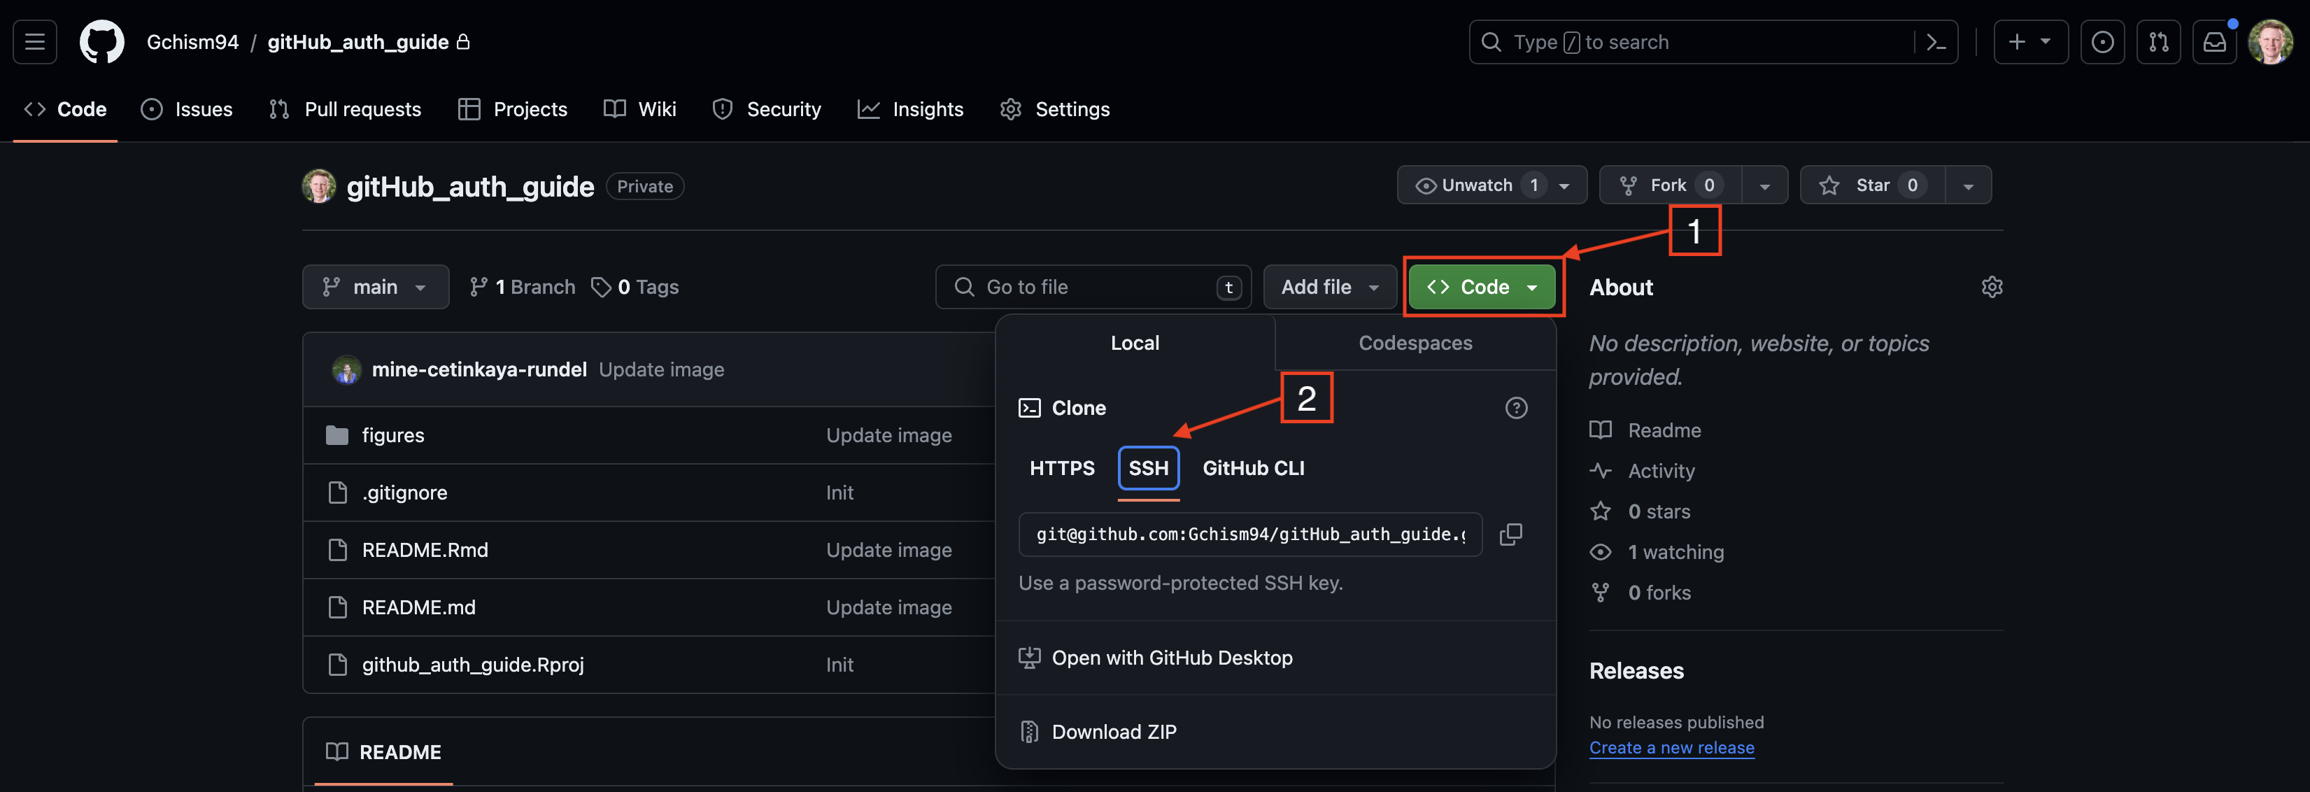
Task: Star the gitHub_auth_guide repository
Action: pos(1871,185)
